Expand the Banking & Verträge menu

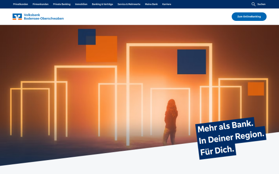tap(102, 4)
